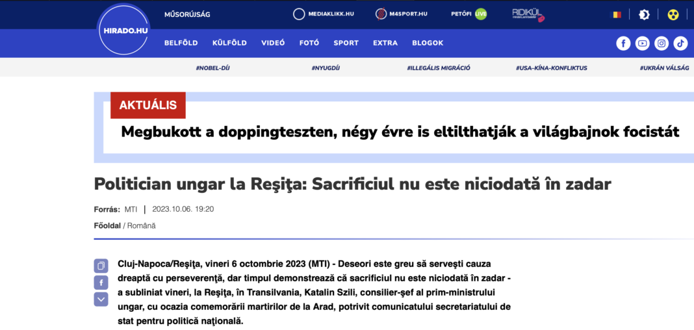Click the Cluj-Napoca/Reşiţa lead paragraph text

[x=315, y=292]
